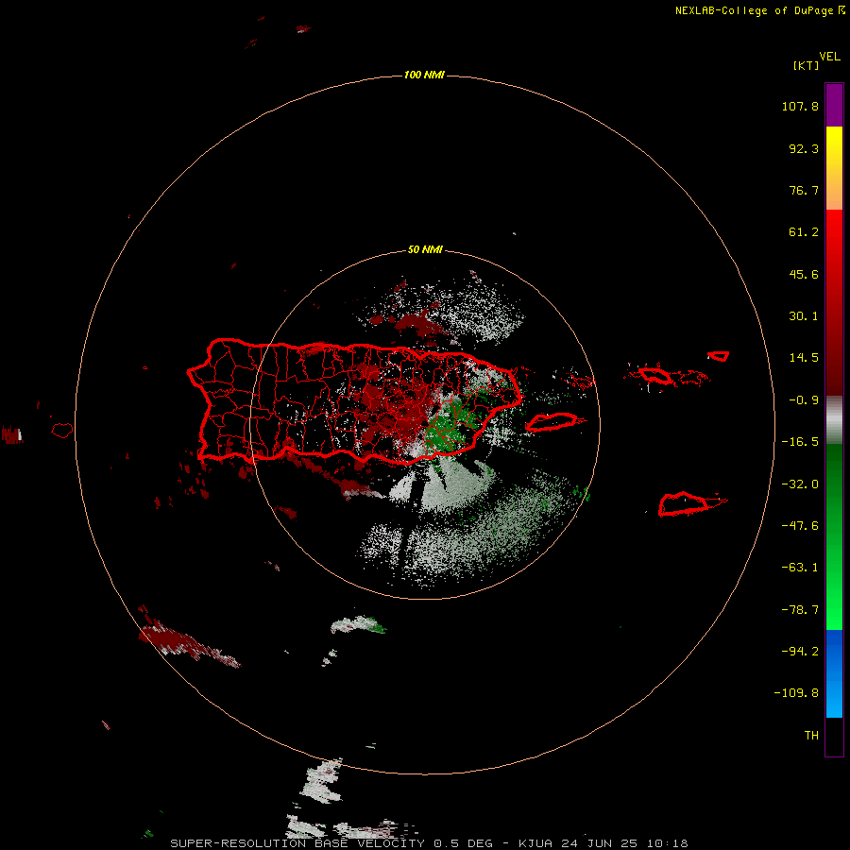The height and width of the screenshot is (850, 850).
Task: Click the 100 NMI range ring label
Action: point(424,75)
